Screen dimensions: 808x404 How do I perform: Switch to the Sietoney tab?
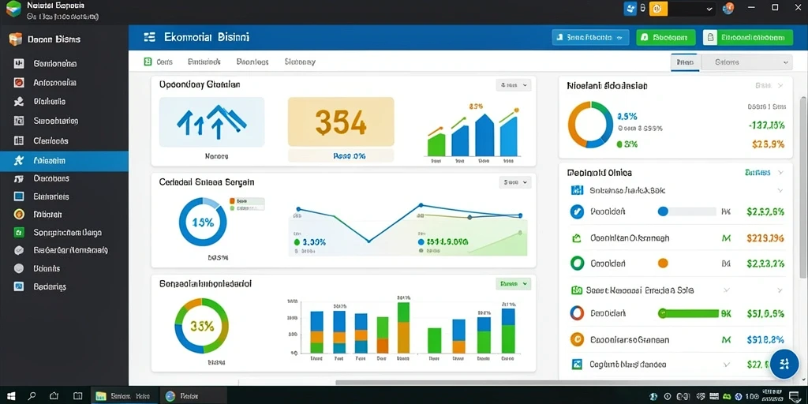(x=300, y=62)
